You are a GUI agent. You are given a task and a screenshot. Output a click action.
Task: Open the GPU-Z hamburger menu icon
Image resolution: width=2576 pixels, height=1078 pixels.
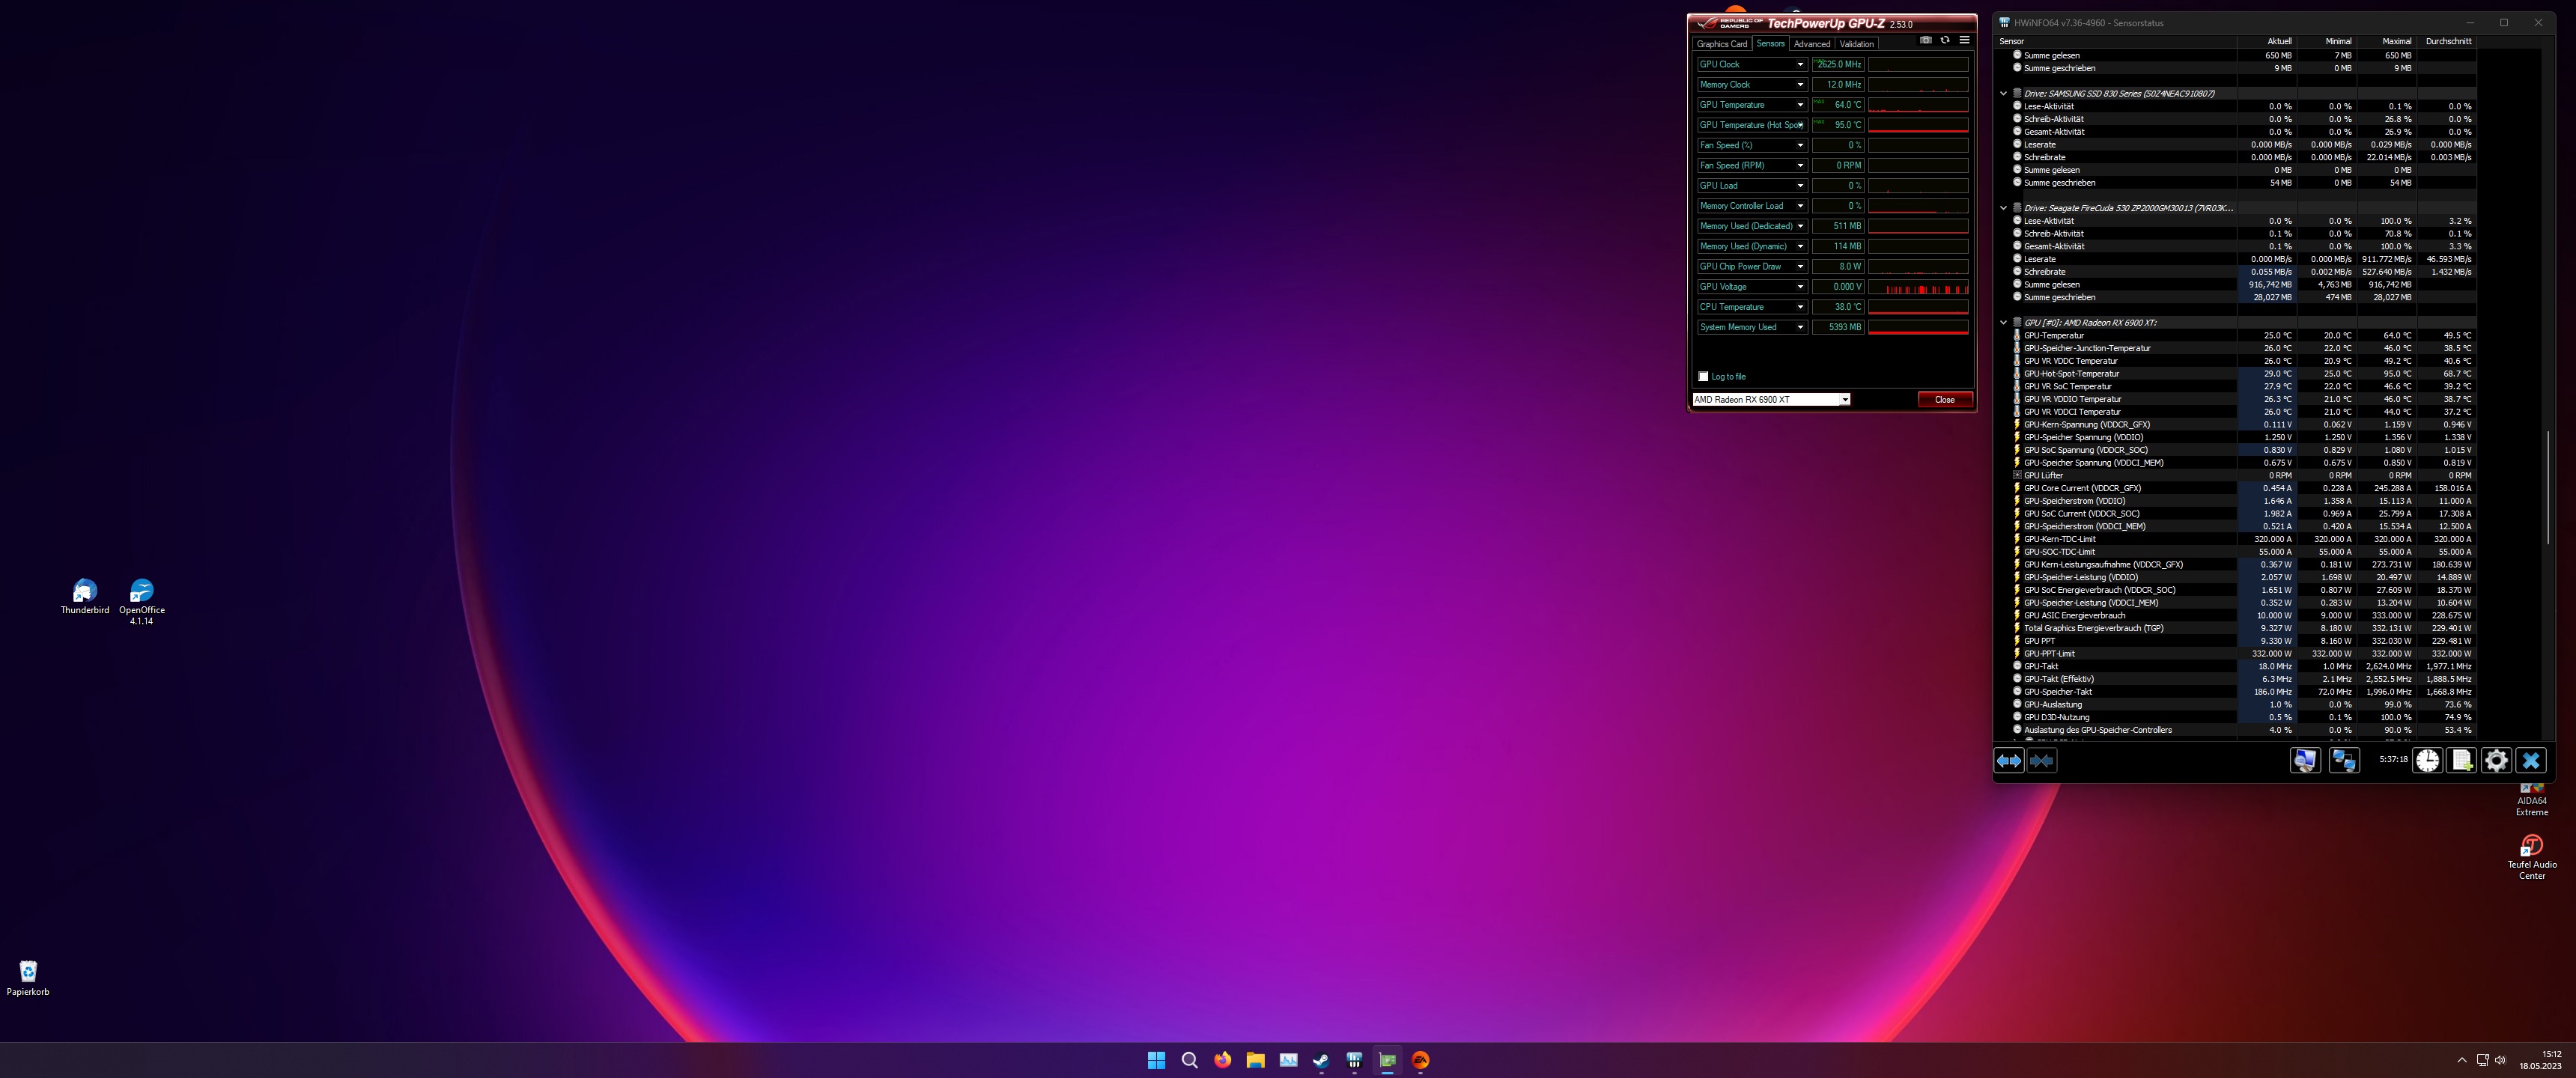pos(1964,40)
